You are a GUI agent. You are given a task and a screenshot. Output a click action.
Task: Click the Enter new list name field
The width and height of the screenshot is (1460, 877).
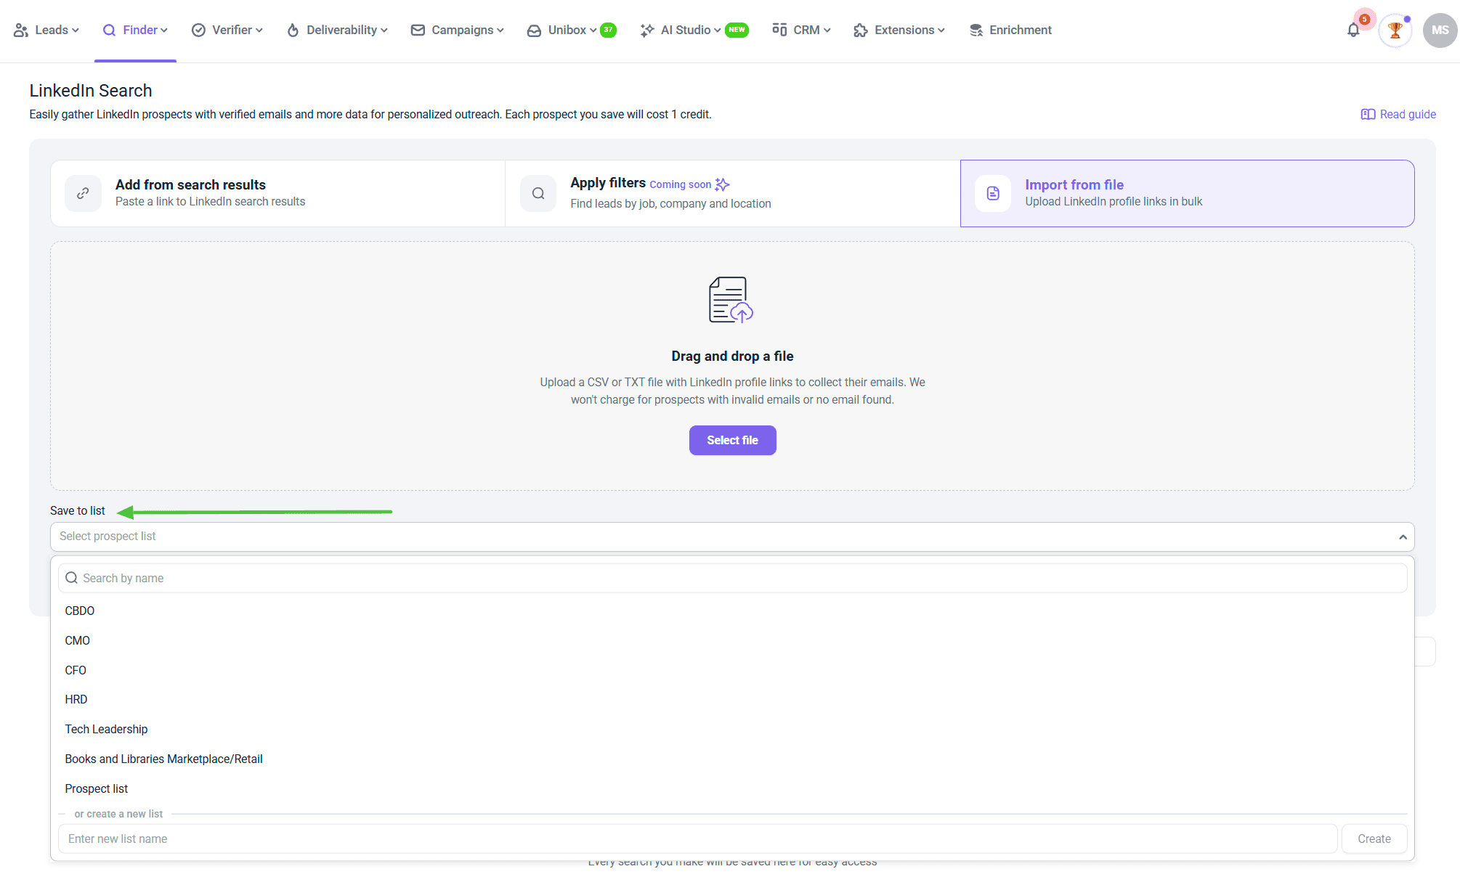[697, 839]
